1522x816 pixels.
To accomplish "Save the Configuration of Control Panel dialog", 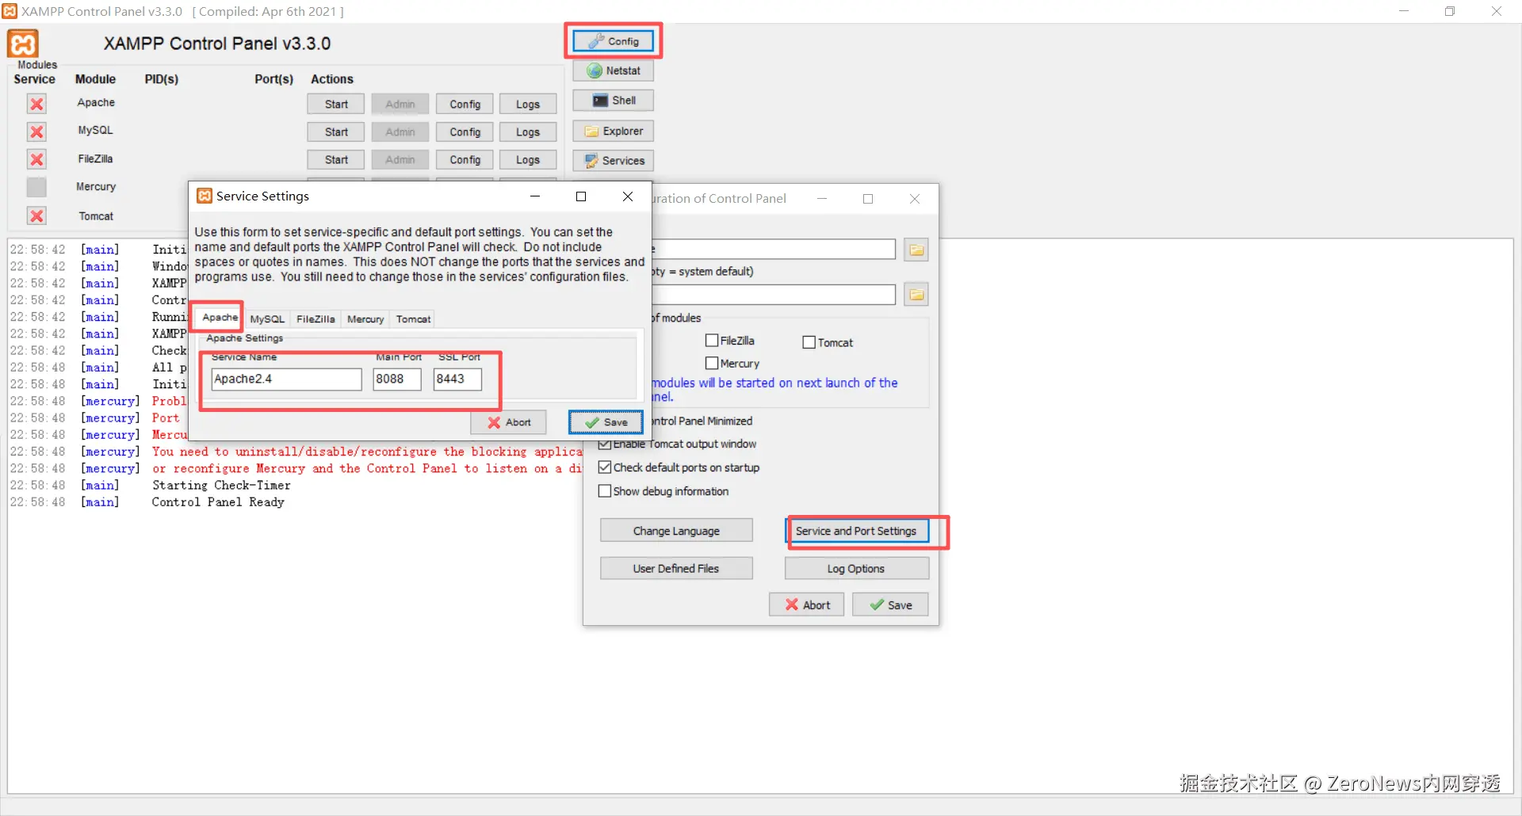I will tap(890, 605).
